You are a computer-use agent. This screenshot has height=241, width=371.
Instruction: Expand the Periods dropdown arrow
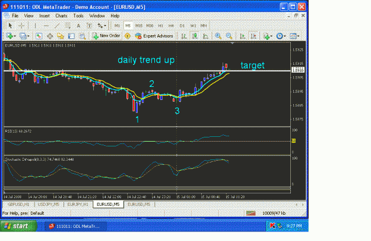tap(285, 36)
